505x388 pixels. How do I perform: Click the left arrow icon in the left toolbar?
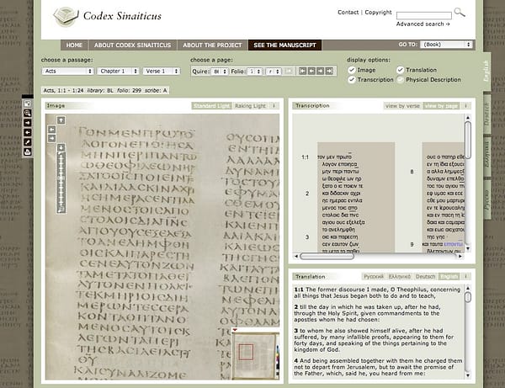pyautogui.click(x=28, y=132)
